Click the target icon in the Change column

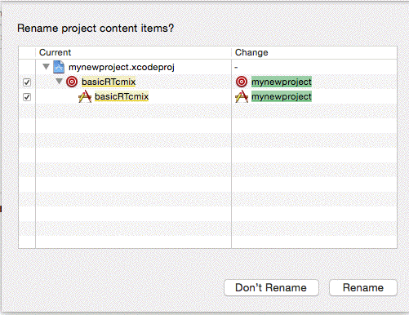point(242,82)
